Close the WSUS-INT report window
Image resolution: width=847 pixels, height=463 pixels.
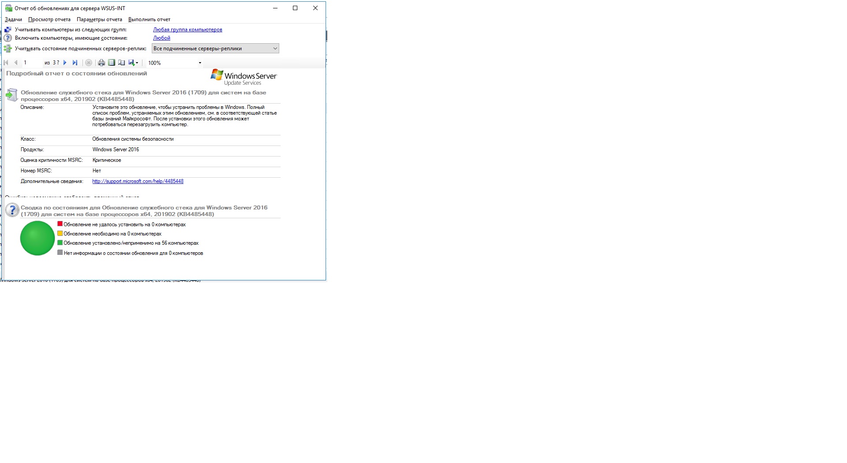(315, 8)
